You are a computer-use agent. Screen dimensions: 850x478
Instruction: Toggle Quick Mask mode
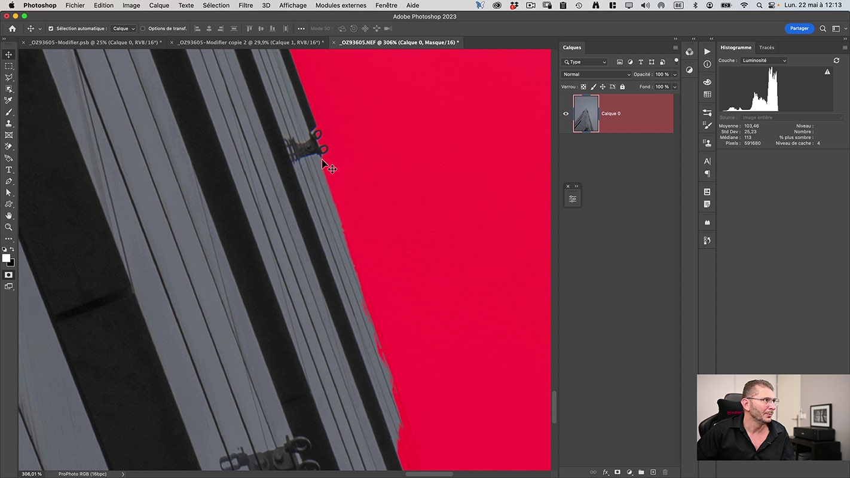8,275
